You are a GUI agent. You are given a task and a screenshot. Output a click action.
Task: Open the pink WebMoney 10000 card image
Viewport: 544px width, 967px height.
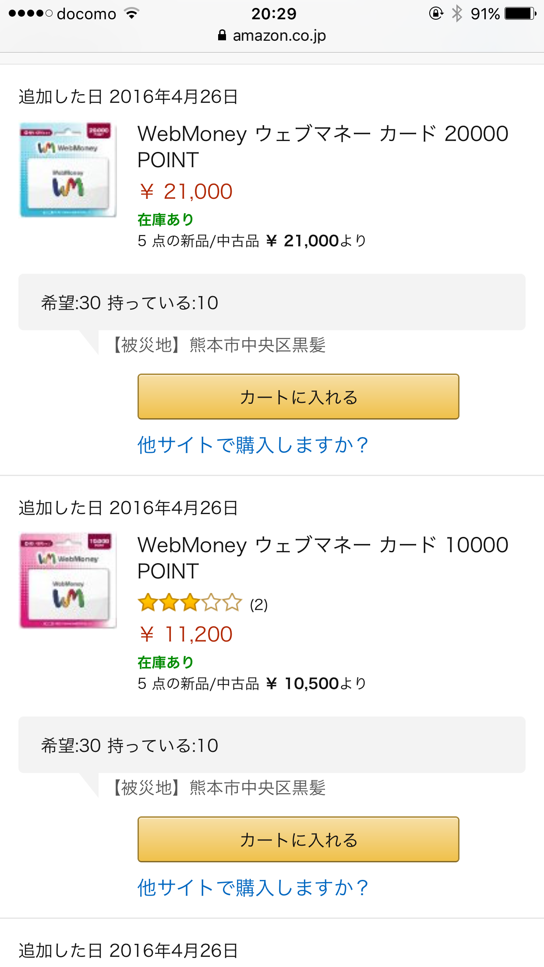(68, 581)
